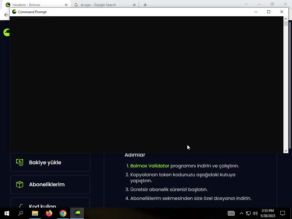Screen dimensions: 292x219
Task: Open the notification center icon
Action: pyautogui.click(x=283, y=213)
